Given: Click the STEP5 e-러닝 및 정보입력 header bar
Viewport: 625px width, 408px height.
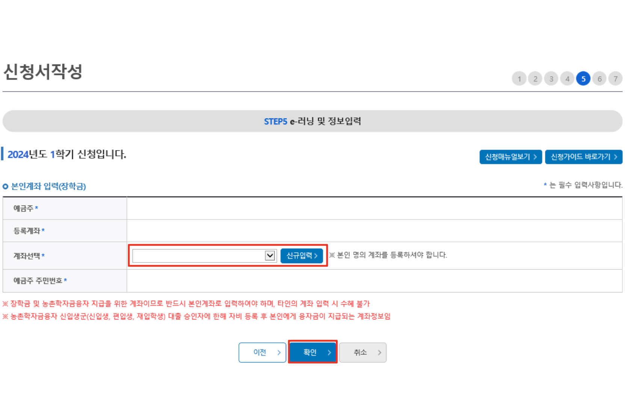Looking at the screenshot, I should 312,121.
